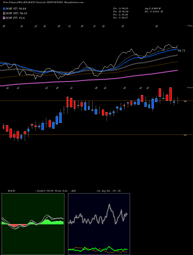Click the ADX (14 day) parameter values

(108, 191)
